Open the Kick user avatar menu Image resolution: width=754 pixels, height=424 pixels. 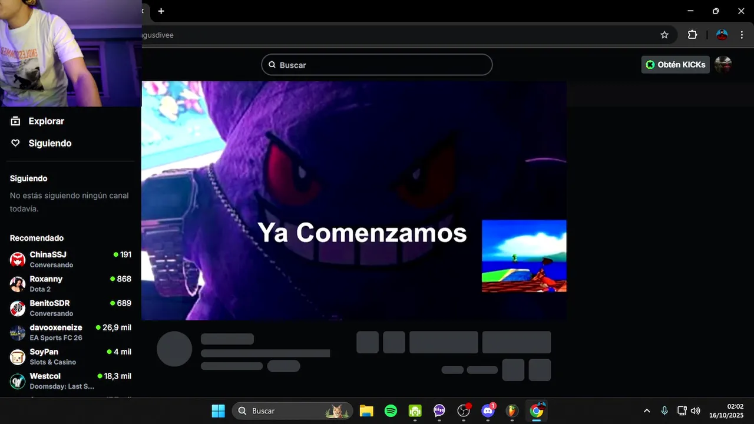pyautogui.click(x=723, y=65)
